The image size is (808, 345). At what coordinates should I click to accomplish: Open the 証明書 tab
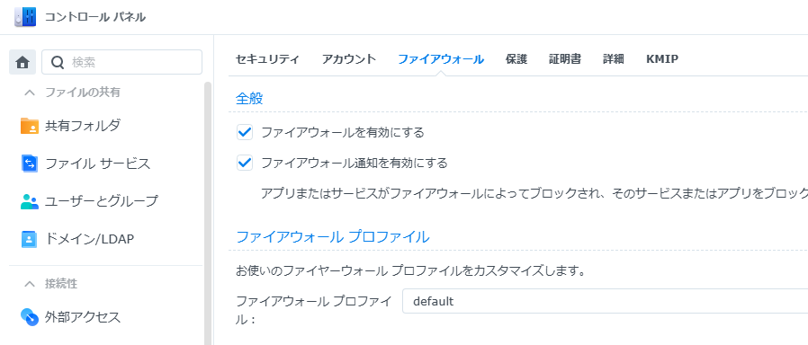pyautogui.click(x=565, y=59)
